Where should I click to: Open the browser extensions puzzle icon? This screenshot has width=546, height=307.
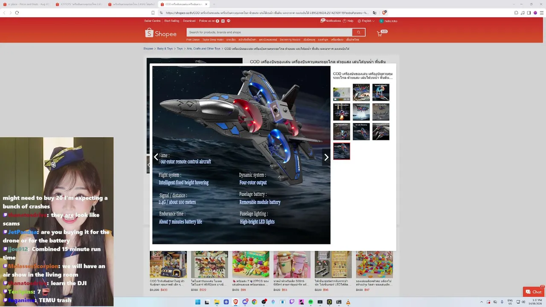click(516, 13)
